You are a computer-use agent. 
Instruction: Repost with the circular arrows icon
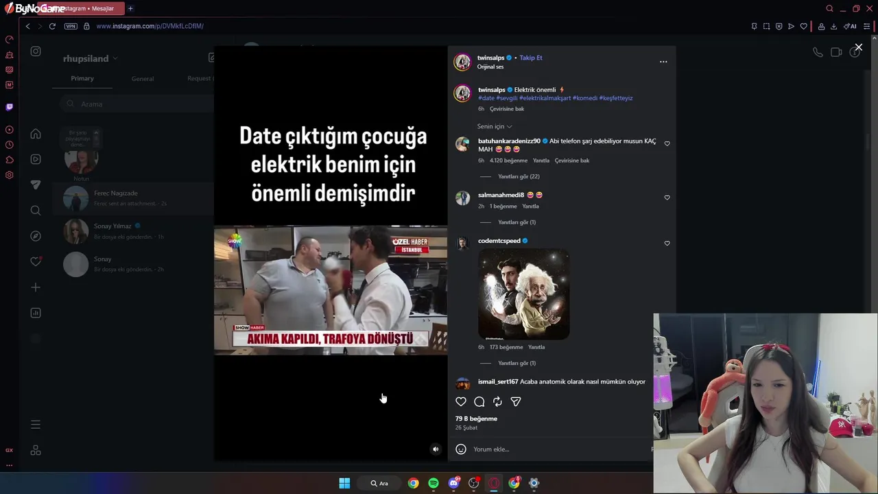click(x=497, y=401)
